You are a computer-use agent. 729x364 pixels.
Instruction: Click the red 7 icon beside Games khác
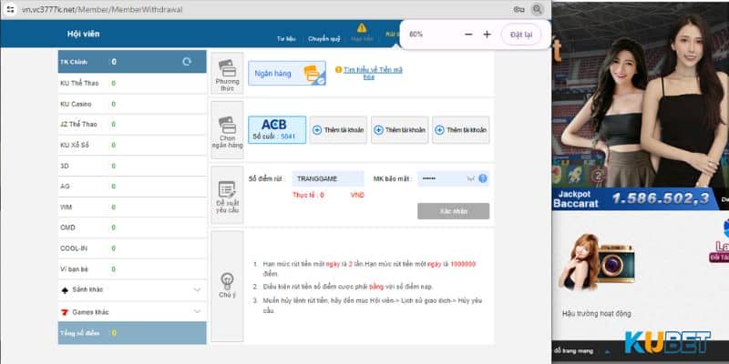[x=65, y=312]
